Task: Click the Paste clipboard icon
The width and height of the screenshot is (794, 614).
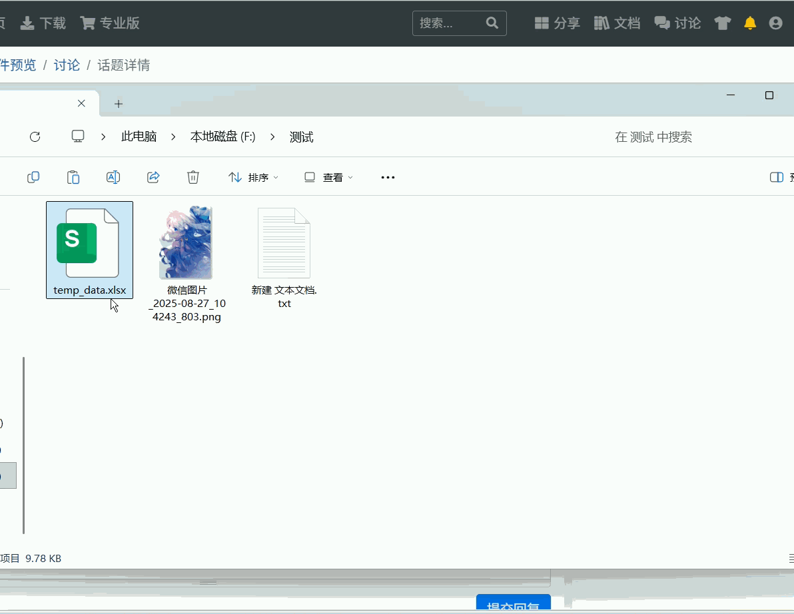Action: [x=73, y=177]
